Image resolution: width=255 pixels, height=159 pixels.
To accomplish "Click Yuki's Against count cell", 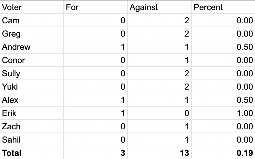I will (x=159, y=87).
